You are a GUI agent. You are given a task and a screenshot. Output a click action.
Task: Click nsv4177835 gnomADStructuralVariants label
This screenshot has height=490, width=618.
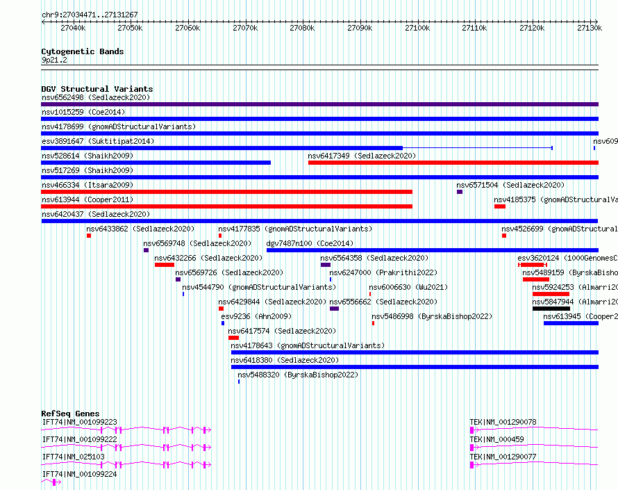pyautogui.click(x=295, y=229)
